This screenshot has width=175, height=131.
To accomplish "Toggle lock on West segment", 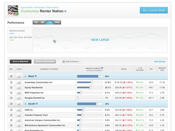I will click(19, 77).
